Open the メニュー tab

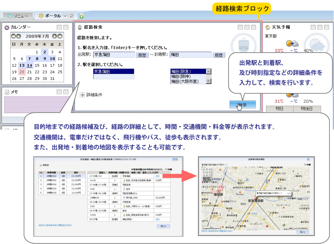click(x=18, y=16)
